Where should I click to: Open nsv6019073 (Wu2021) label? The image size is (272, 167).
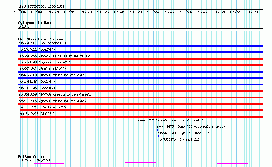(x=37, y=114)
